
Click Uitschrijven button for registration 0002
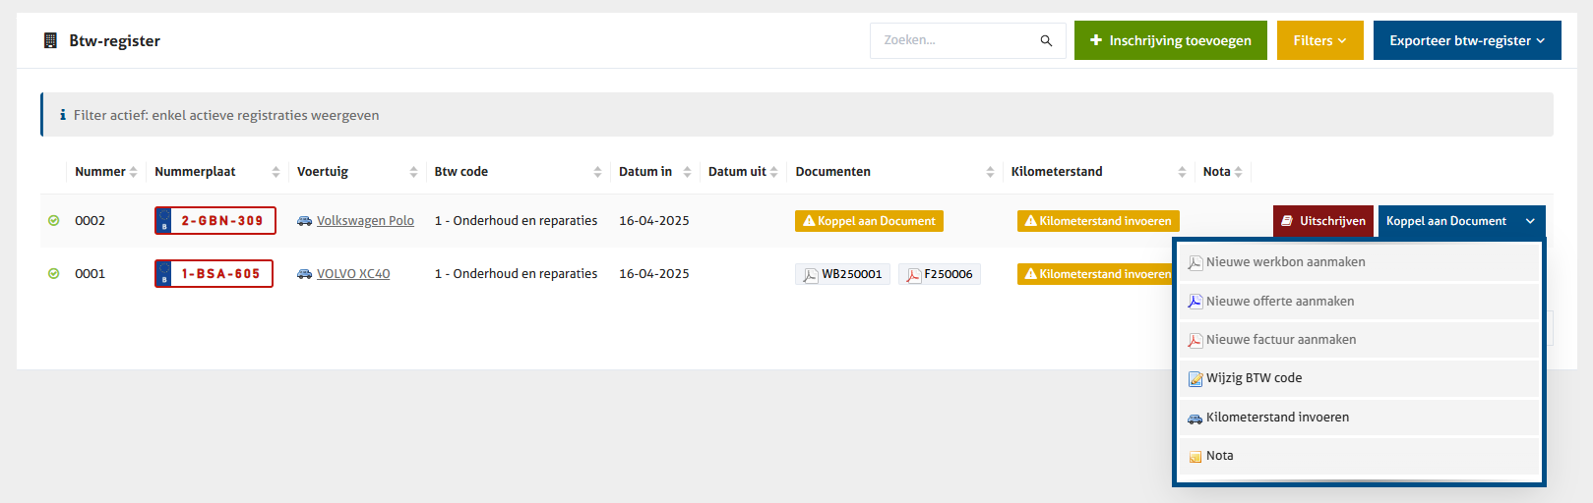tap(1322, 221)
